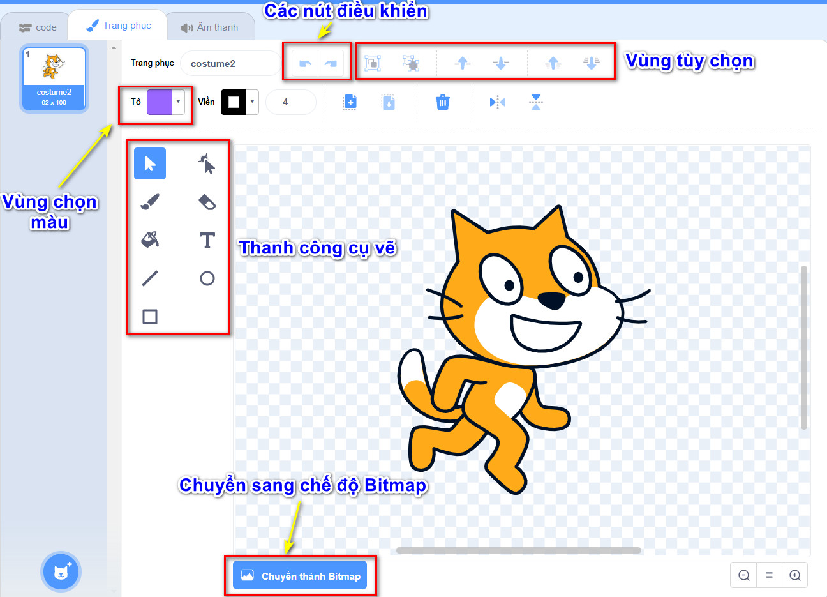Viewport: 827px width, 597px height.
Task: Click the Redo arrow button
Action: click(331, 63)
